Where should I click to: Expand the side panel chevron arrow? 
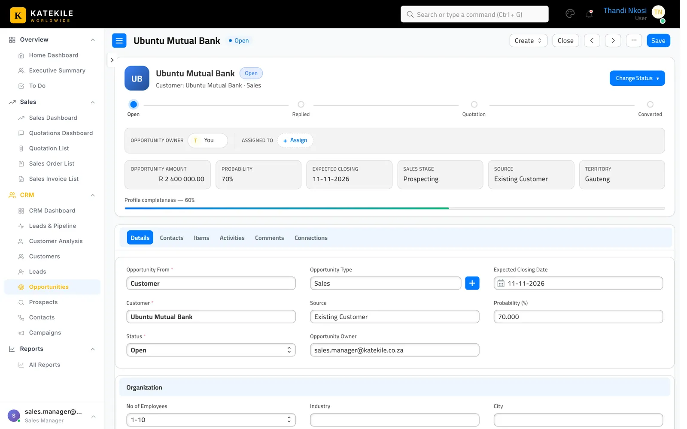(x=112, y=60)
